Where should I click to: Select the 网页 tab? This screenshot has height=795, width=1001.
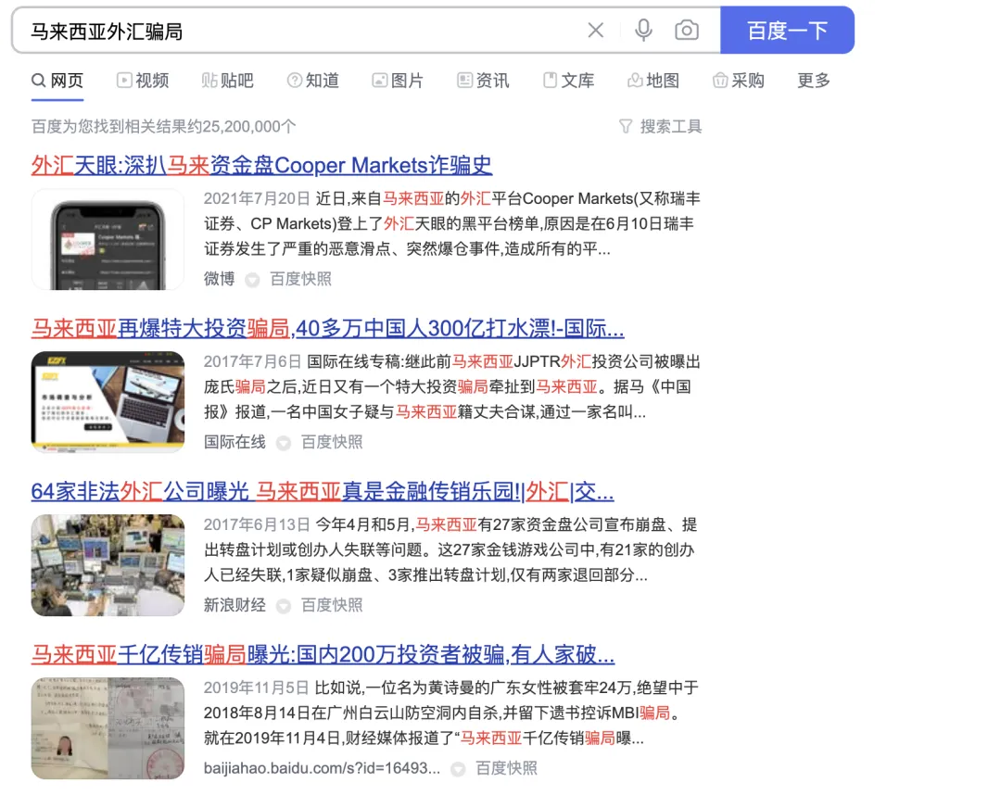pos(57,81)
